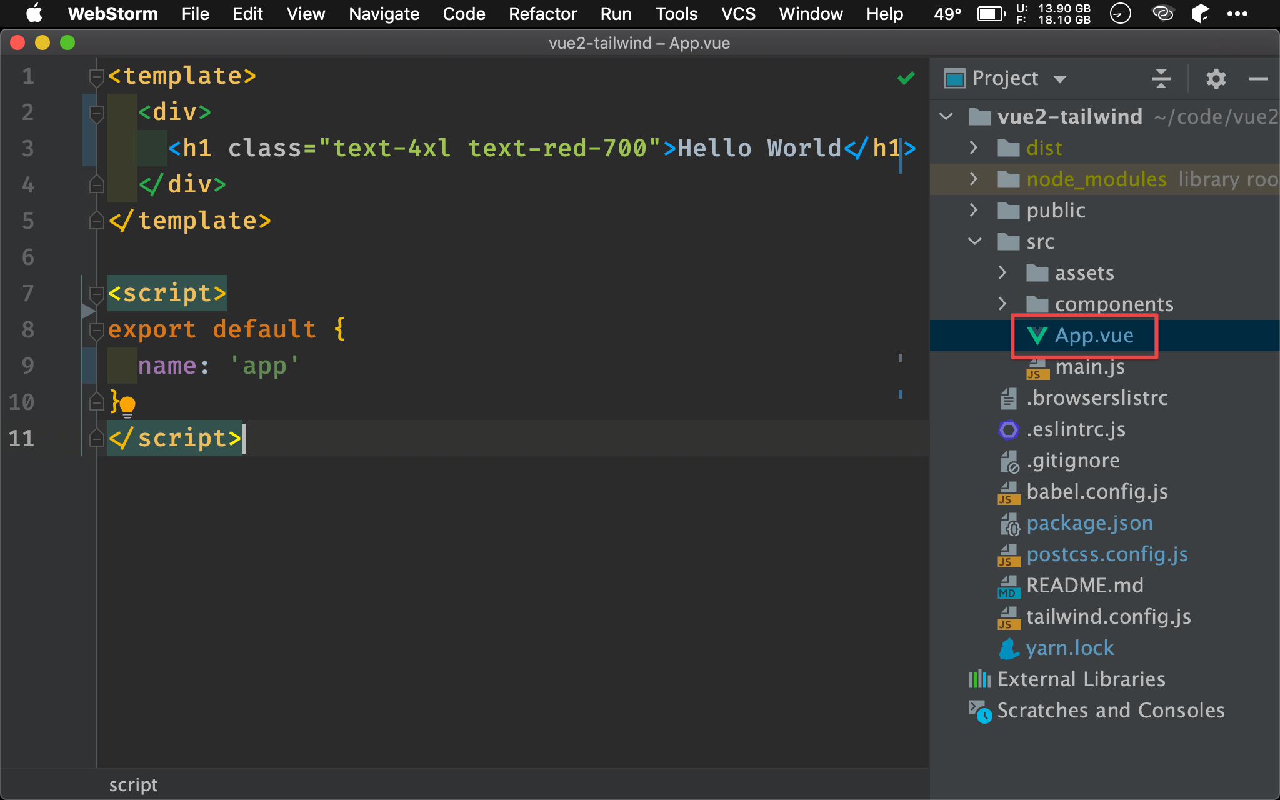
Task: Click the green inspection checkmark
Action: click(906, 78)
